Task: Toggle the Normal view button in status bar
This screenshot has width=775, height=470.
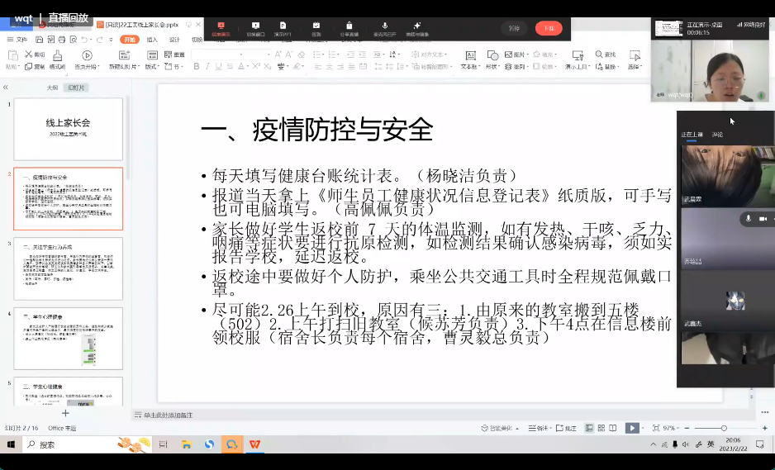Action: tap(589, 428)
